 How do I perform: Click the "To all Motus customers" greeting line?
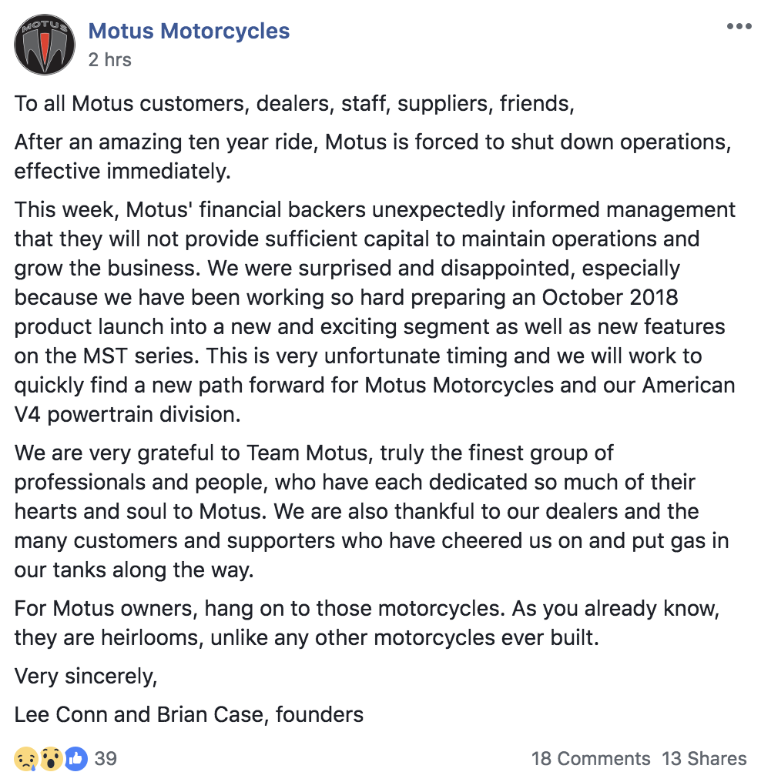(294, 104)
